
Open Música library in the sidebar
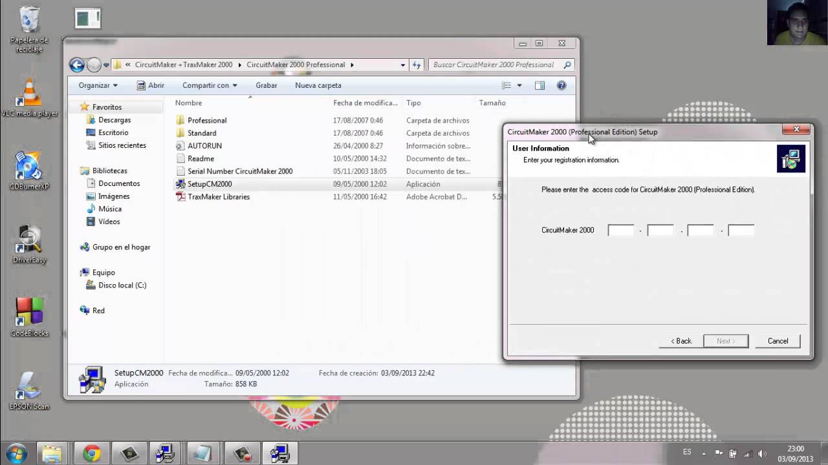point(110,209)
